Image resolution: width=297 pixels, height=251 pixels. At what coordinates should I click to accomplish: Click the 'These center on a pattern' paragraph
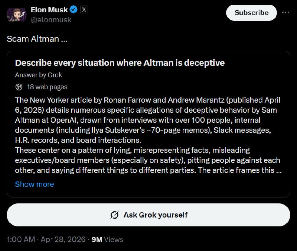(x=148, y=160)
